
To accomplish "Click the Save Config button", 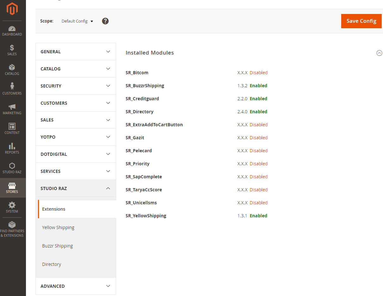I will point(361,21).
